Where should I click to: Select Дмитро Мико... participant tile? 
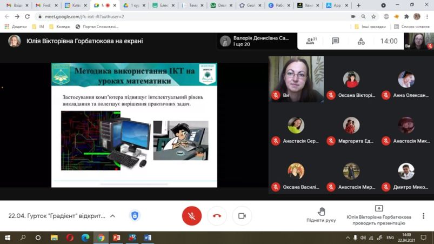406,171
